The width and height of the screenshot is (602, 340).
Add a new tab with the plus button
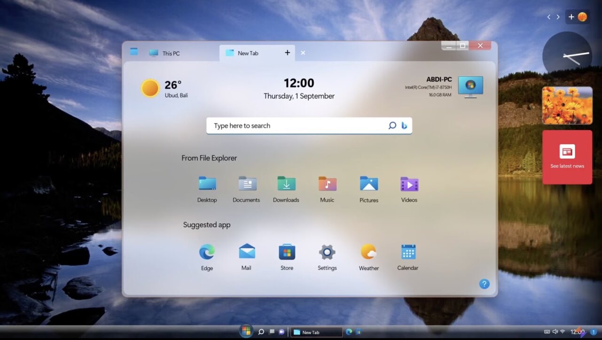[x=287, y=53]
